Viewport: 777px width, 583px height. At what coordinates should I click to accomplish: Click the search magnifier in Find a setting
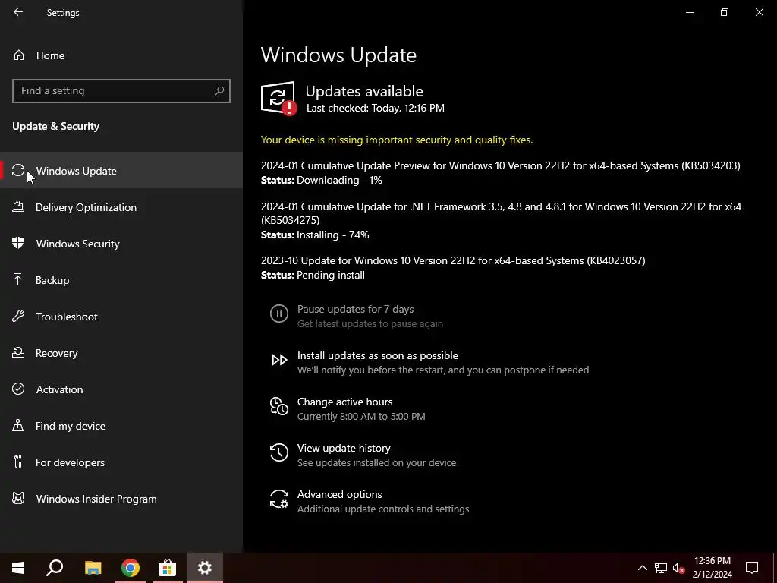[219, 91]
